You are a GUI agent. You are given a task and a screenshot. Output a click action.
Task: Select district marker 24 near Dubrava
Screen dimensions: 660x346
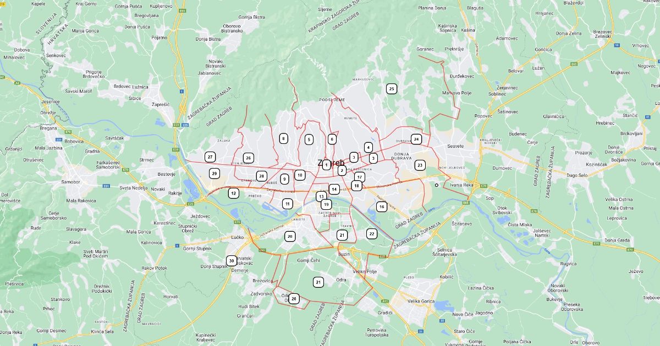click(x=416, y=139)
